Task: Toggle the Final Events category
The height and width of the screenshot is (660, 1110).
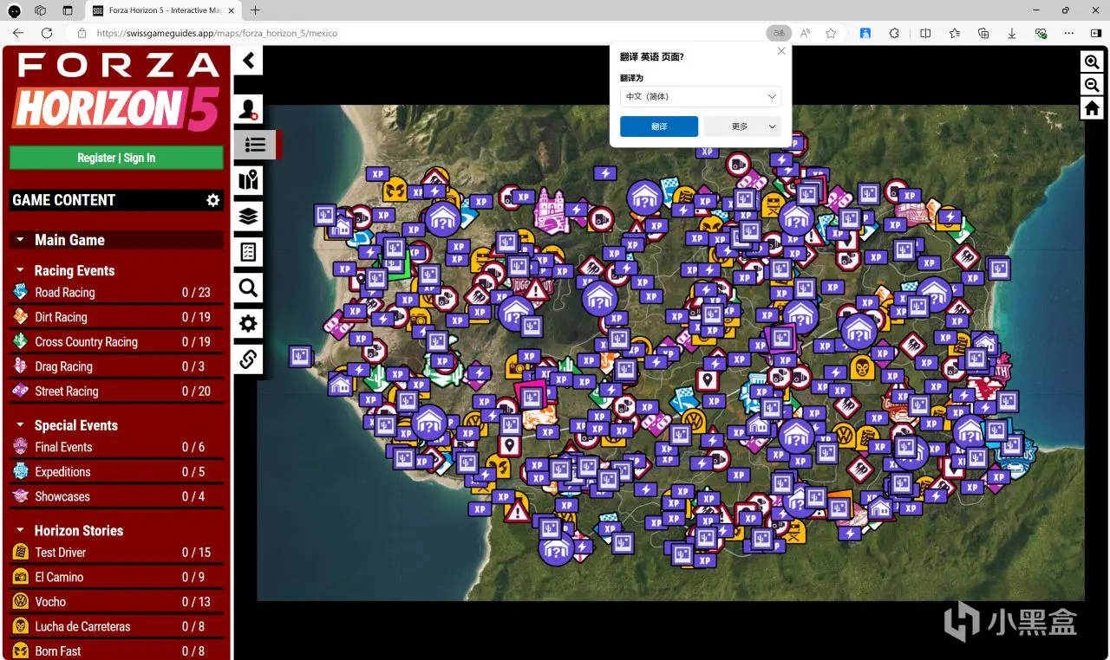Action: pyautogui.click(x=116, y=447)
